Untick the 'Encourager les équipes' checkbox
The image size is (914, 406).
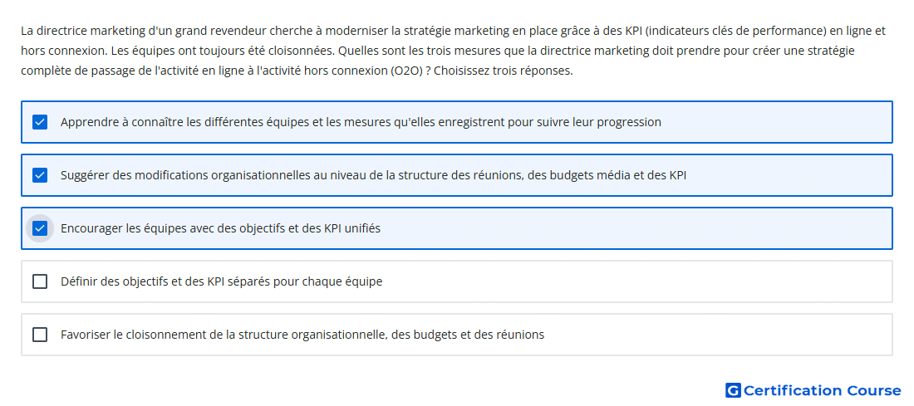point(40,228)
